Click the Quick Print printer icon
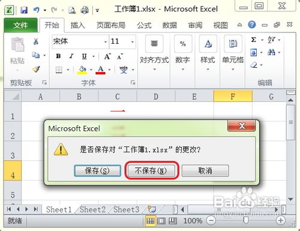The width and height of the screenshot is (300, 231). [x=85, y=10]
